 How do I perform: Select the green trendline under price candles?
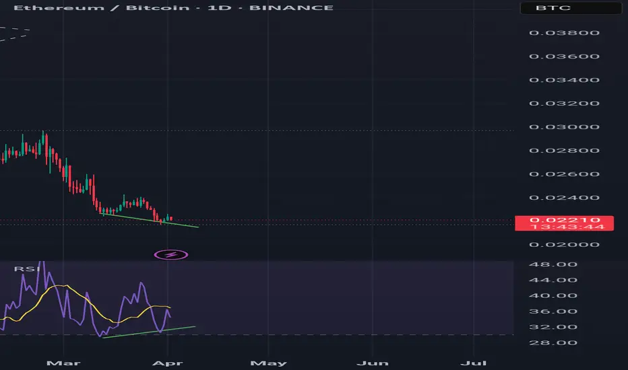[x=150, y=220]
